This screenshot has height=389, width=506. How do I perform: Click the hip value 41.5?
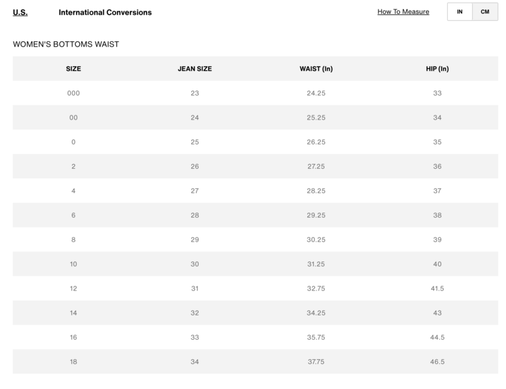coord(437,288)
